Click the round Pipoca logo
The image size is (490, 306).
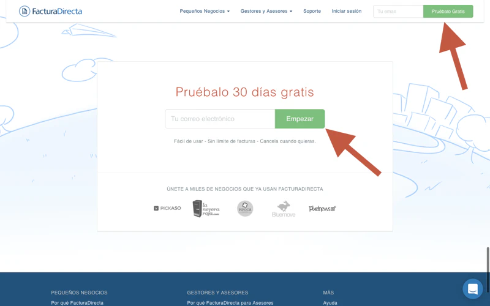coord(245,209)
